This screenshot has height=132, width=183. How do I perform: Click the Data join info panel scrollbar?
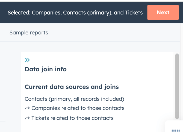point(177,86)
